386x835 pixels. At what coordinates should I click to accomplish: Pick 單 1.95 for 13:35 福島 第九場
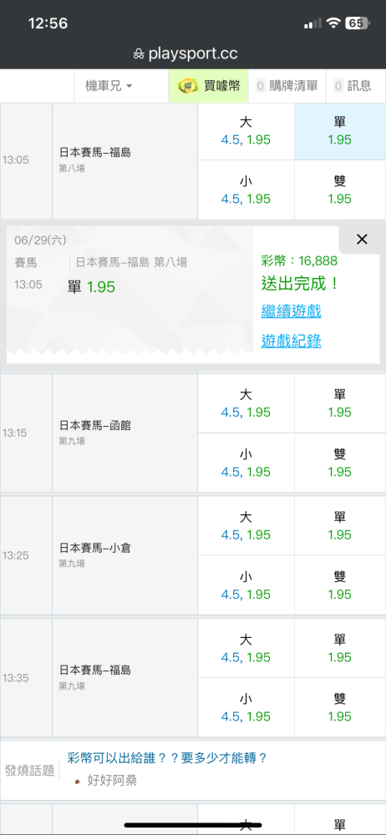[x=339, y=648]
